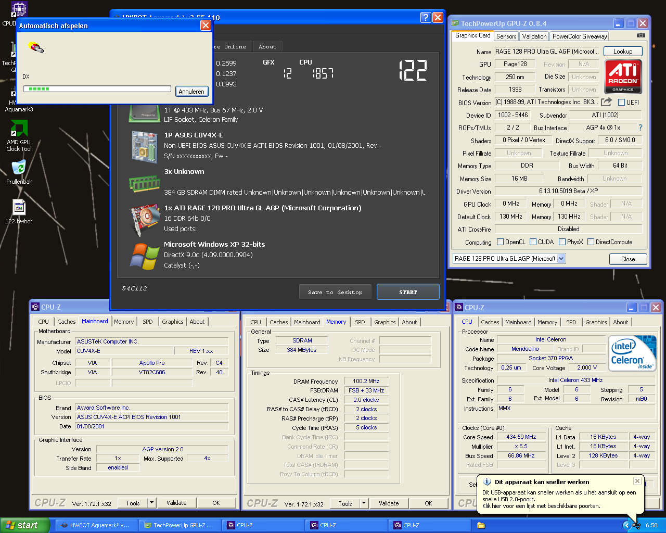The image size is (666, 533).
Task: Close the USB balloon tip with X
Action: tap(637, 481)
